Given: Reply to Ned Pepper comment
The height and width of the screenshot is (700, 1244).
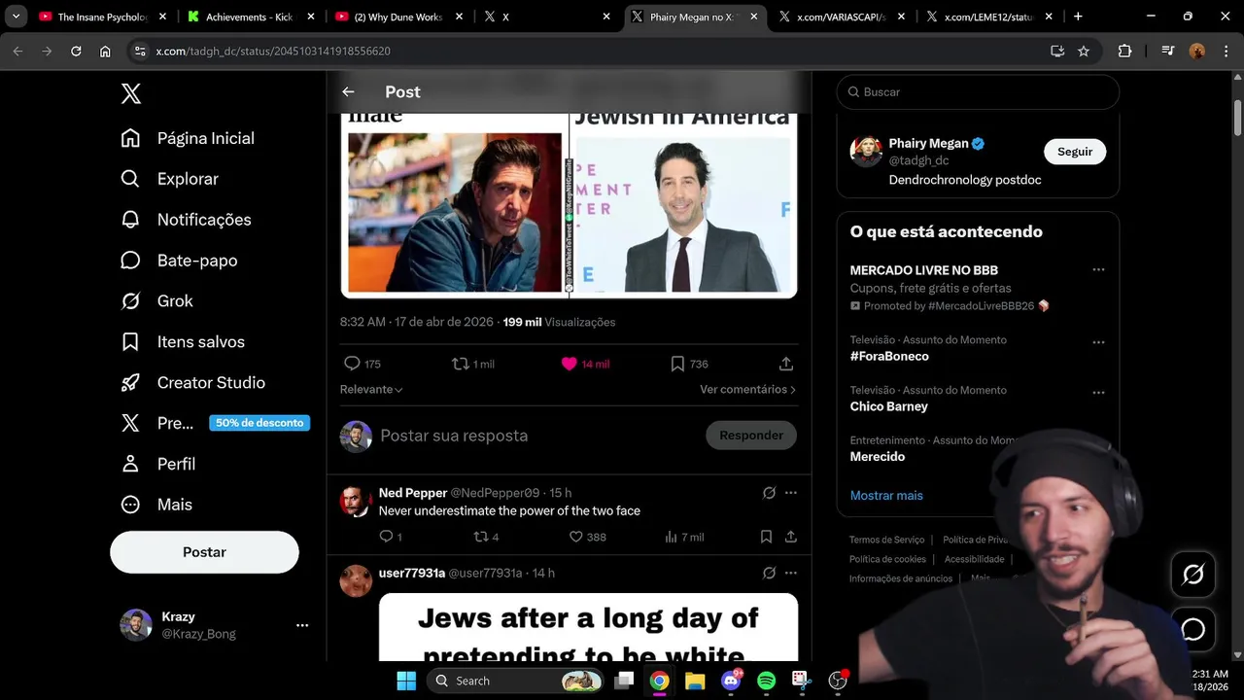Looking at the screenshot, I should [390, 537].
